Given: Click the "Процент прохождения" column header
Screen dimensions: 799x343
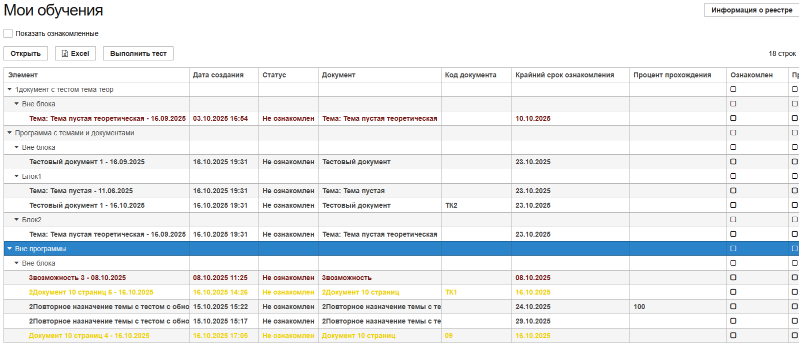Looking at the screenshot, I should tap(678, 75).
